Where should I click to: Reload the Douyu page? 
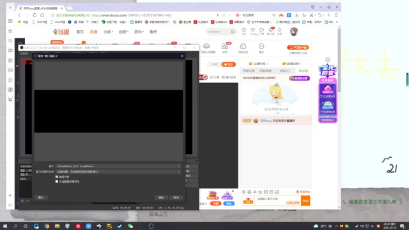pyautogui.click(x=35, y=15)
